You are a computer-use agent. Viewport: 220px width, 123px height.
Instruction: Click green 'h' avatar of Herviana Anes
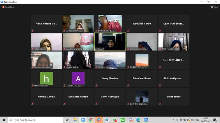[46, 78]
